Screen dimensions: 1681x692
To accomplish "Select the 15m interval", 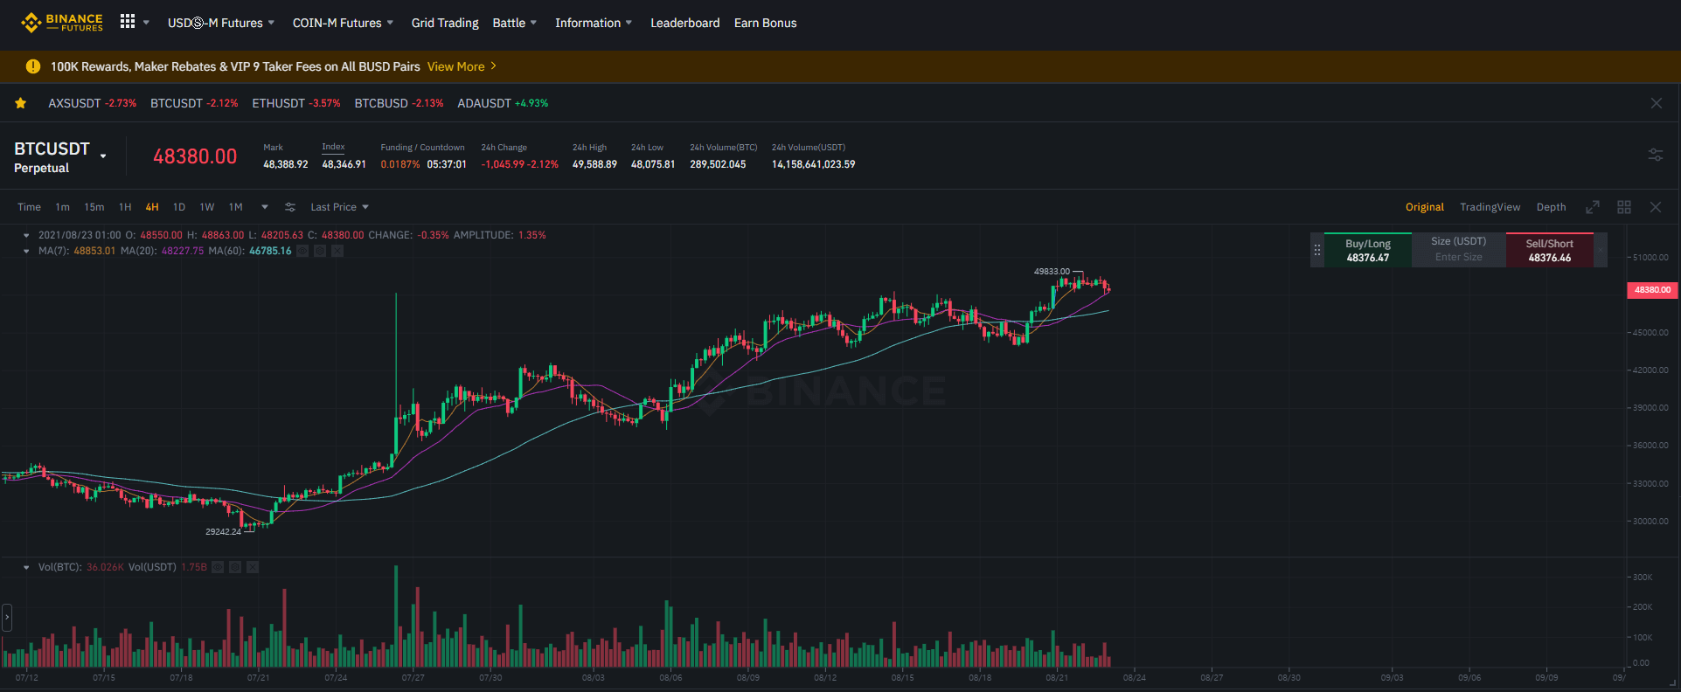I will tap(94, 207).
